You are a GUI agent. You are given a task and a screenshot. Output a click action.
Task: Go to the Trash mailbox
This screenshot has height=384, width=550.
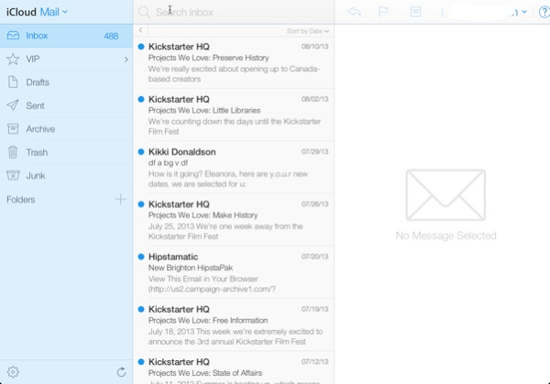[37, 152]
